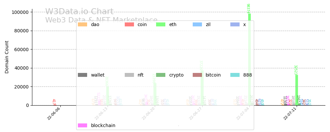Select the zil legend color swatch
The height and width of the screenshot is (132, 330).
tap(197, 24)
